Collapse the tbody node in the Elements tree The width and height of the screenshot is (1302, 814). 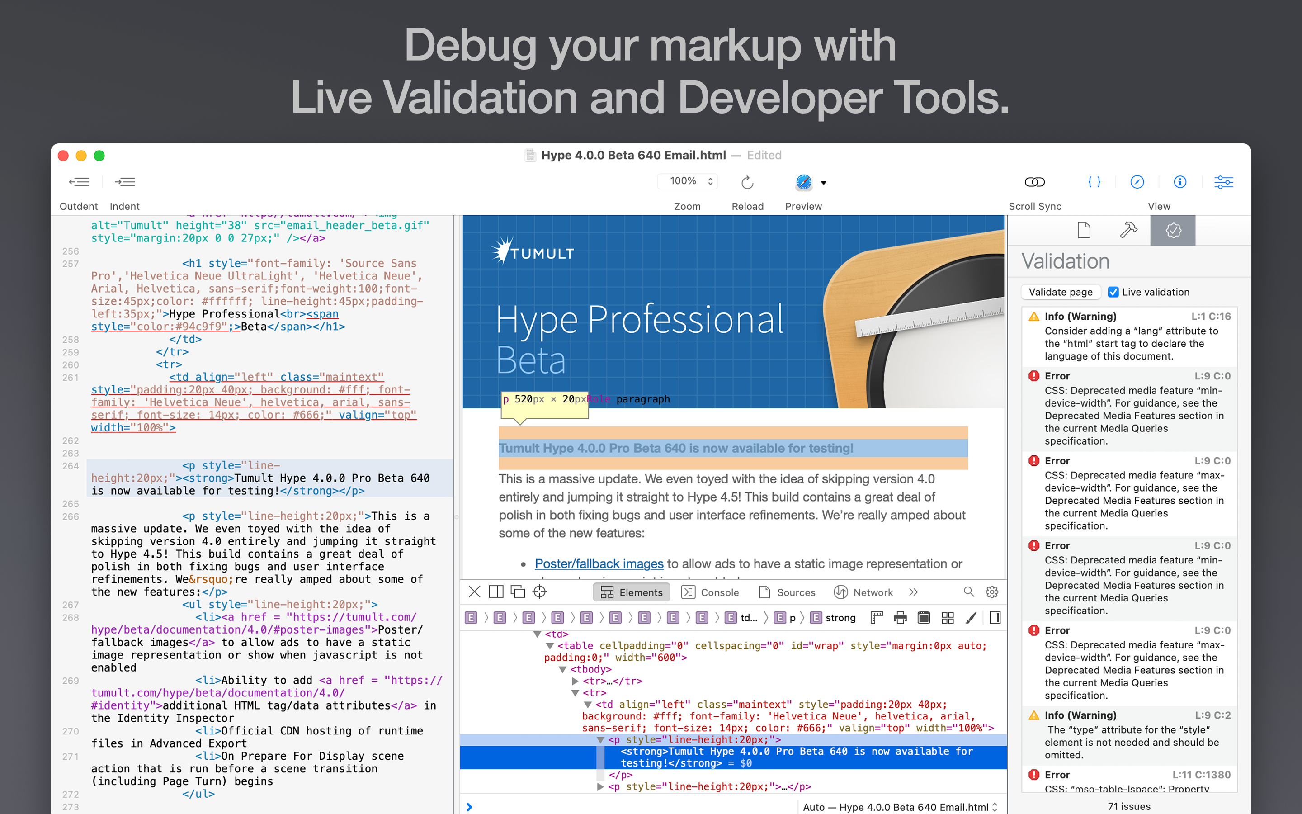coord(563,669)
